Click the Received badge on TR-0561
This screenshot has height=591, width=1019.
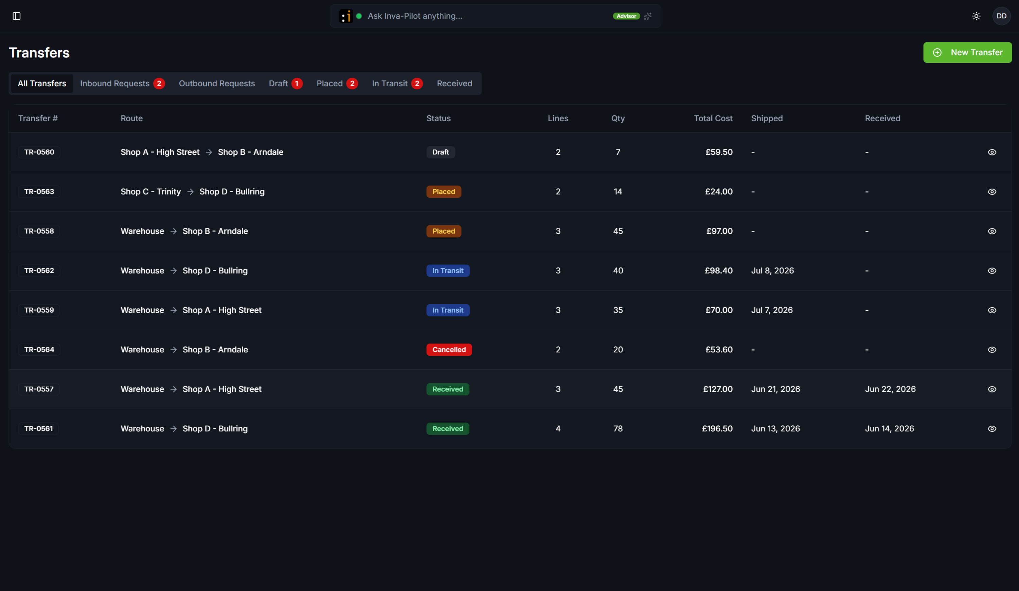pyautogui.click(x=448, y=428)
